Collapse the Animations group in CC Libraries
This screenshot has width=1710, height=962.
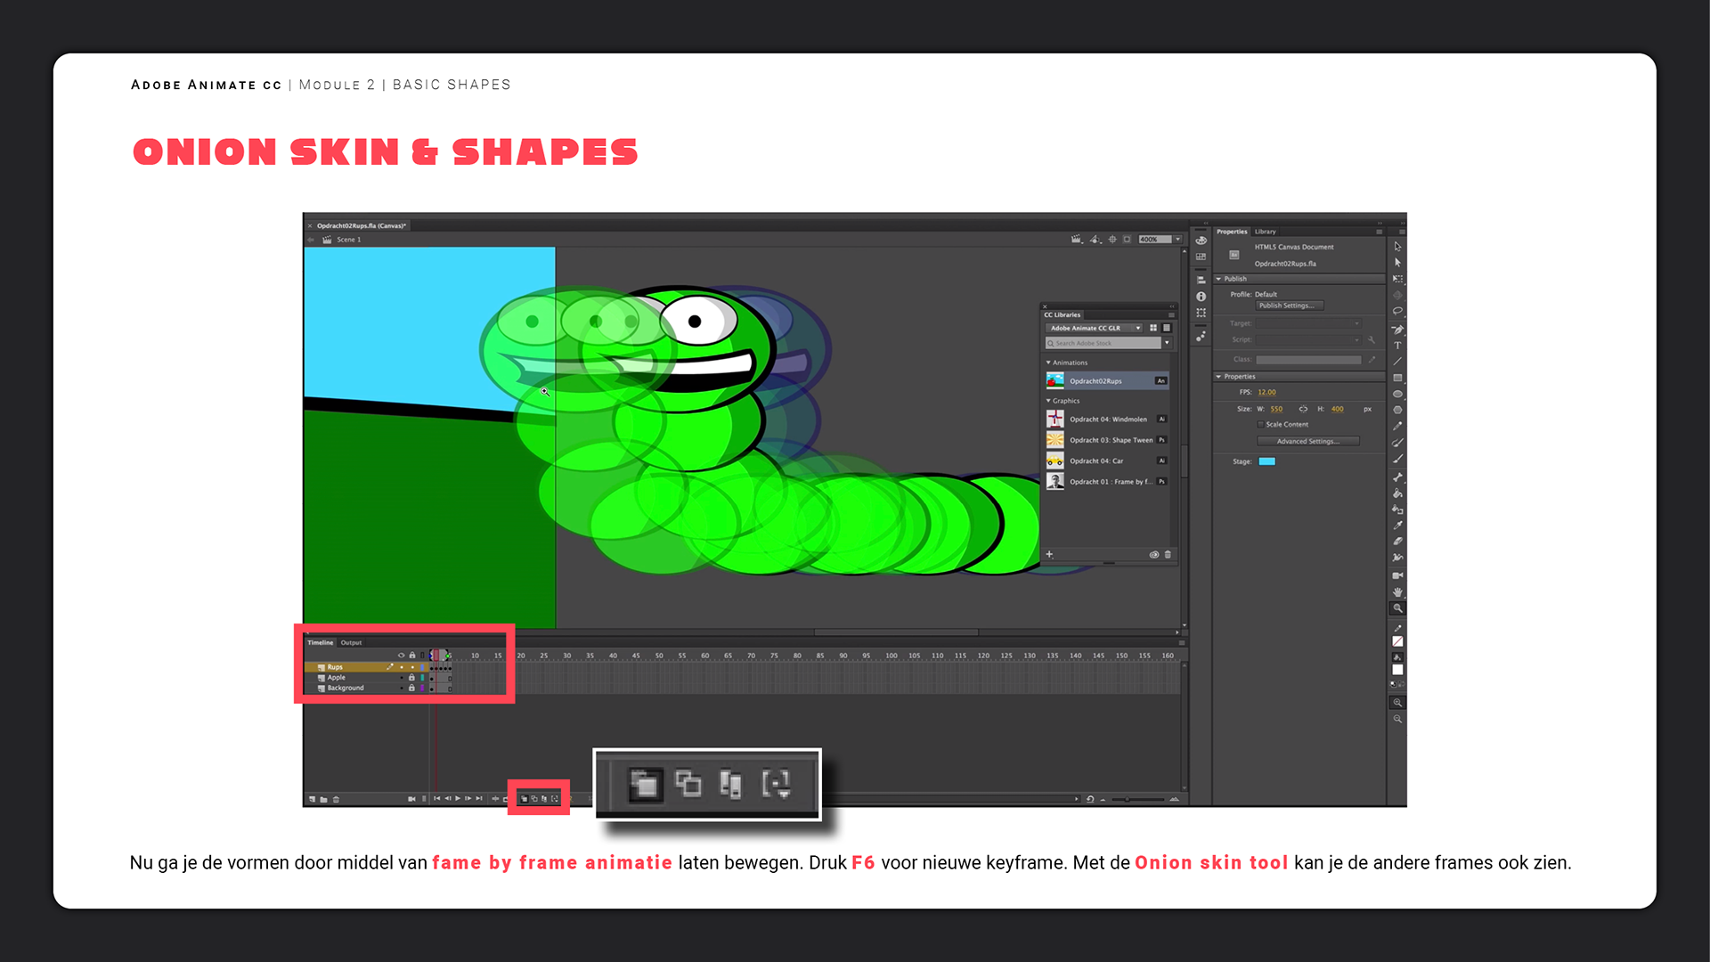pos(1048,363)
